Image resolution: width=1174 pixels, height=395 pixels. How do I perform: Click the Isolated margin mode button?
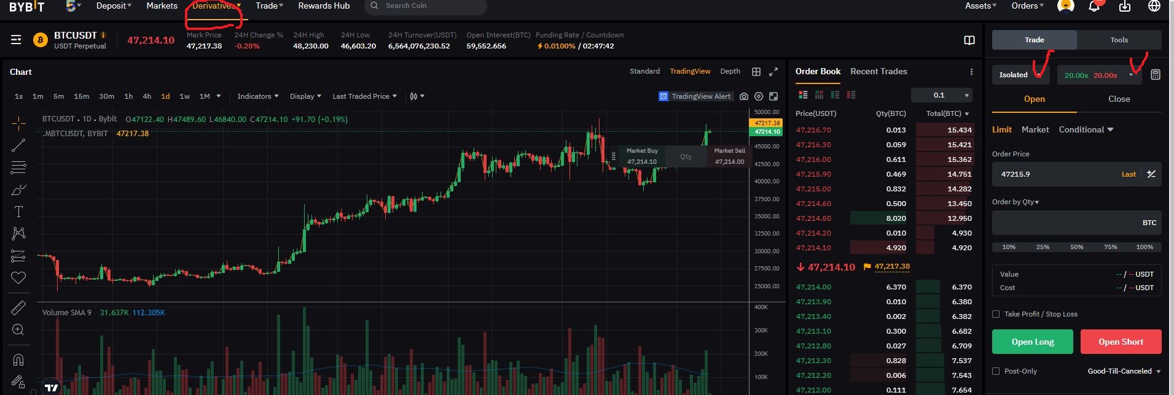pyautogui.click(x=1021, y=75)
